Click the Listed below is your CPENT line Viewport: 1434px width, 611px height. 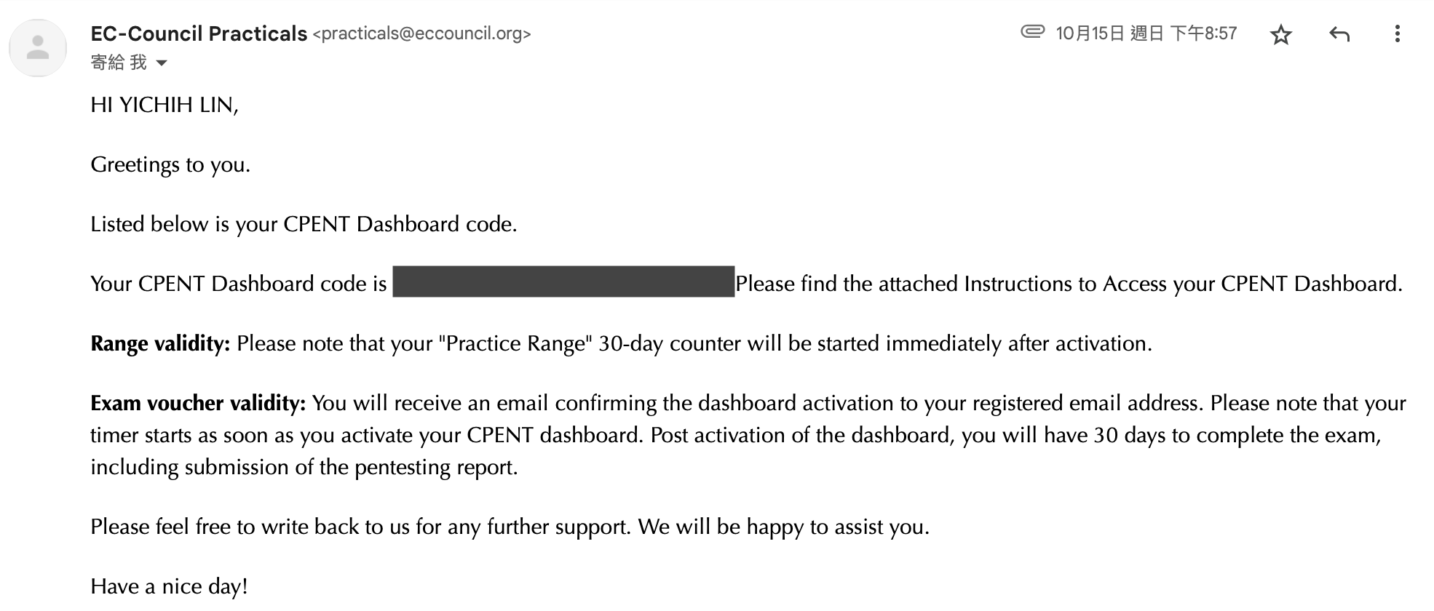[304, 224]
